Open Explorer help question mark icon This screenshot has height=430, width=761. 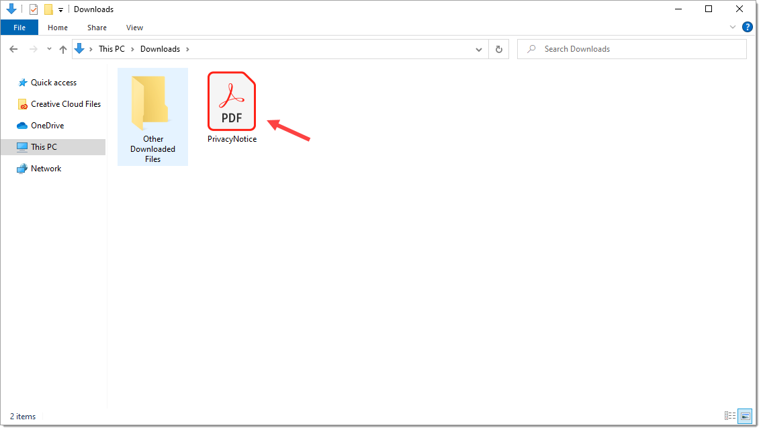pyautogui.click(x=747, y=27)
